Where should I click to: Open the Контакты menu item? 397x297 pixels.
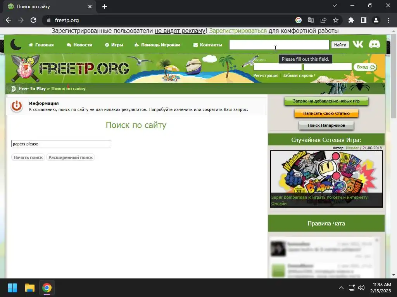(x=208, y=45)
